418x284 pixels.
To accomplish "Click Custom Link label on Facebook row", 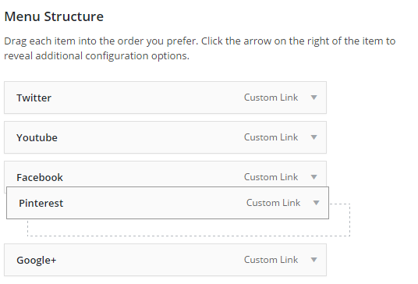I will 271,177.
